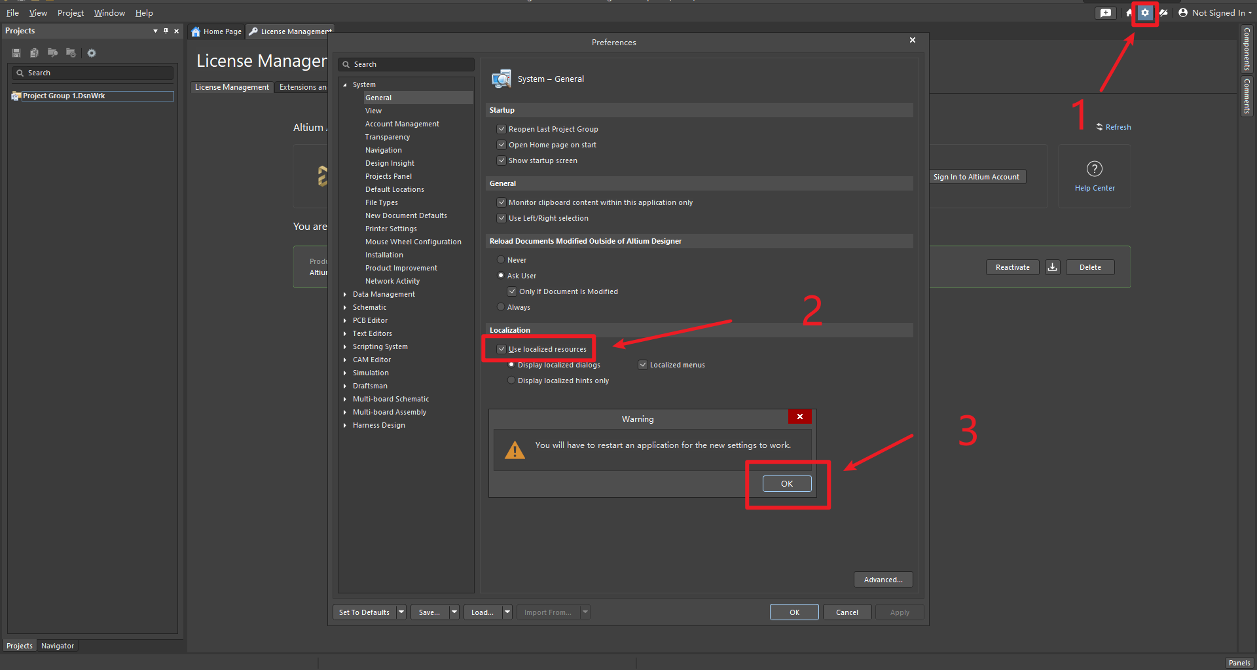Click the home icon in top-right toolbar
Viewport: 1257px width, 670px height.
[1129, 12]
